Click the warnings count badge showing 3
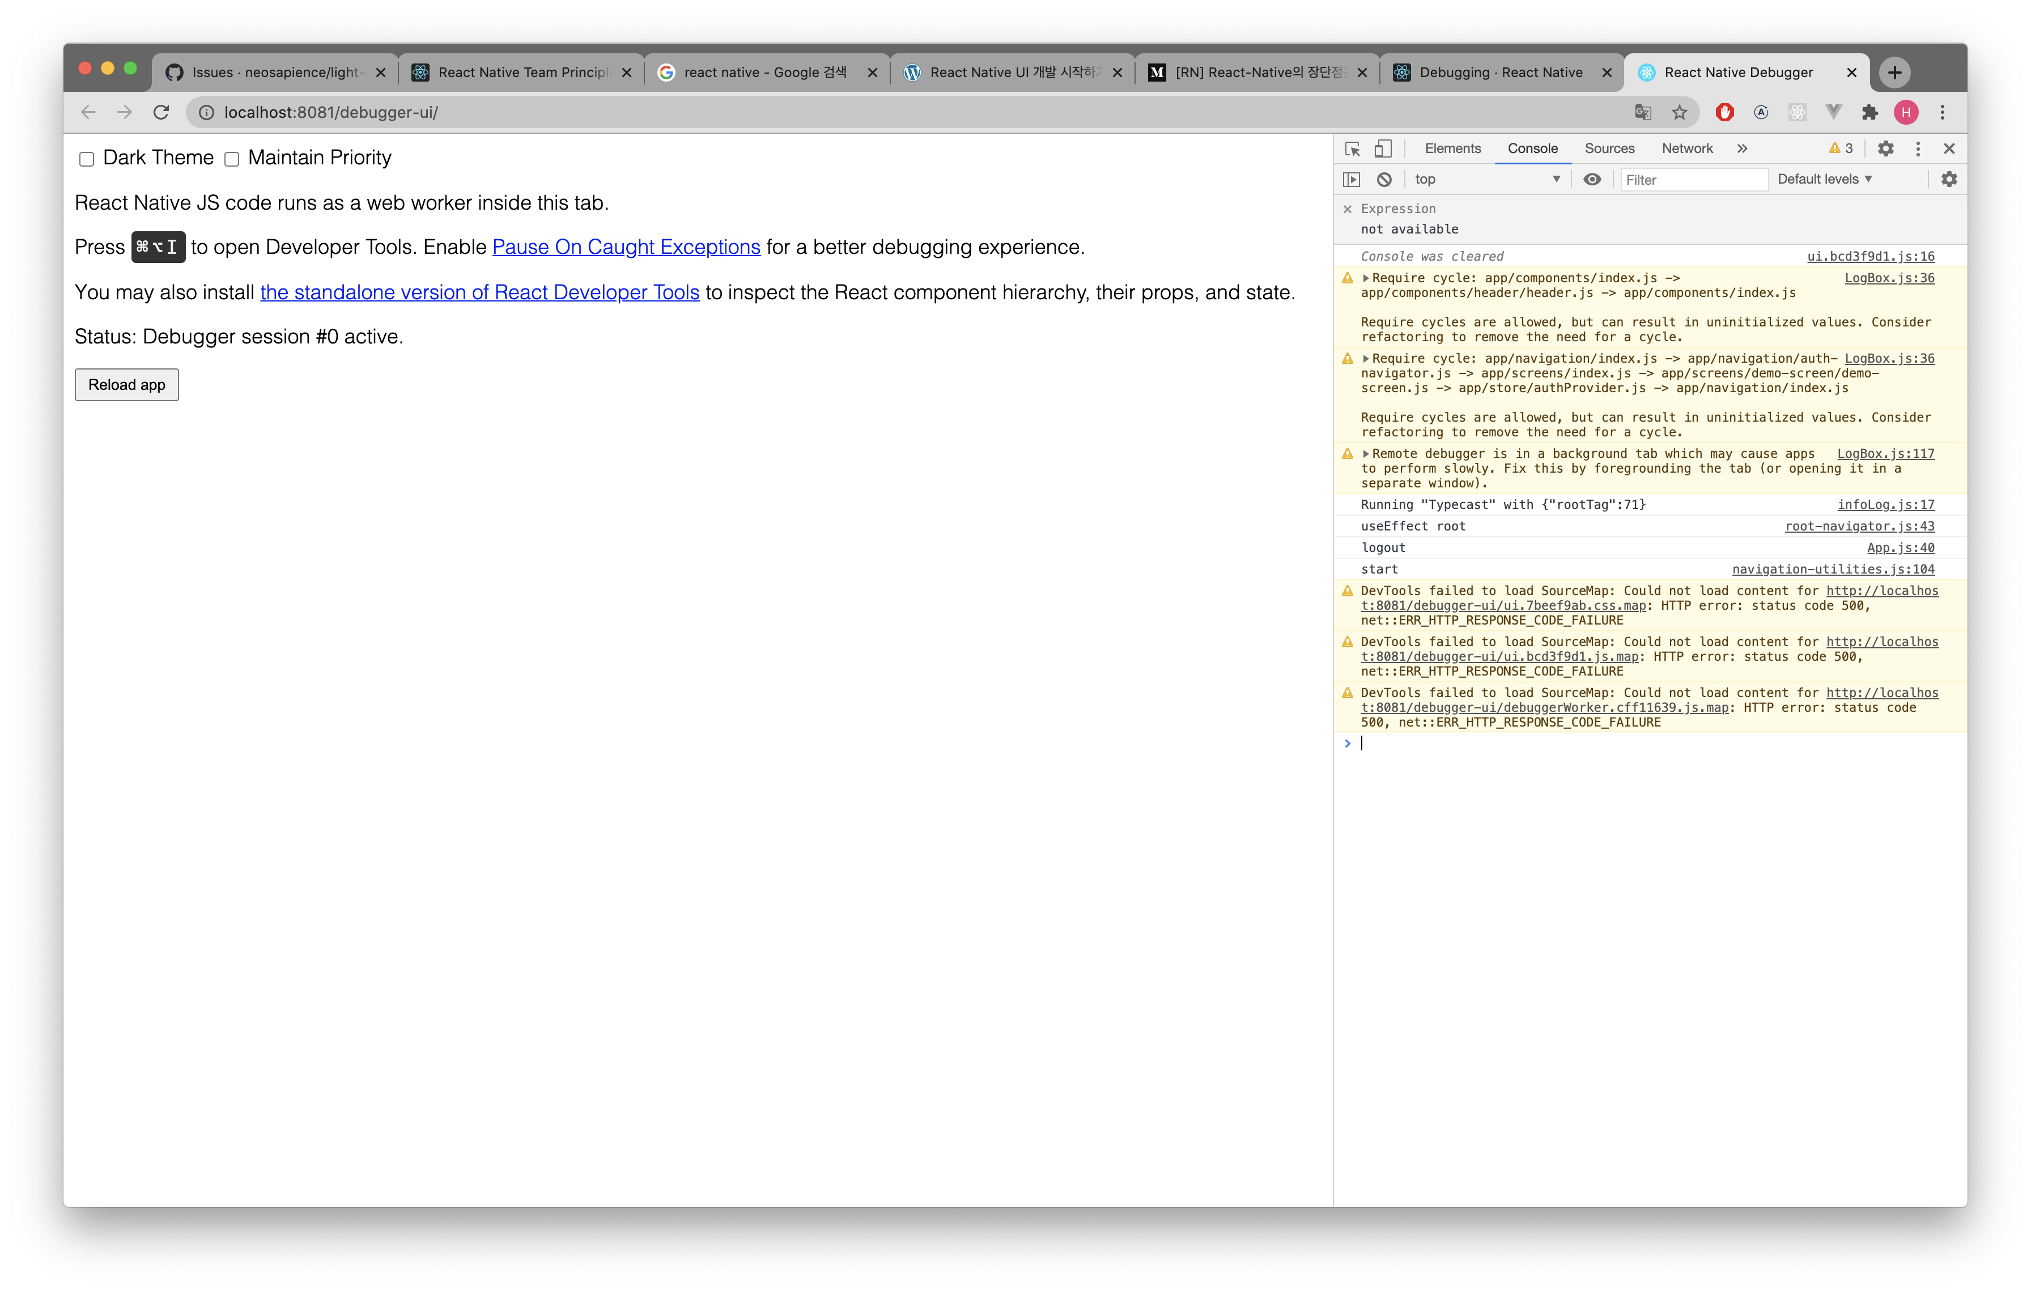 pyautogui.click(x=1841, y=148)
